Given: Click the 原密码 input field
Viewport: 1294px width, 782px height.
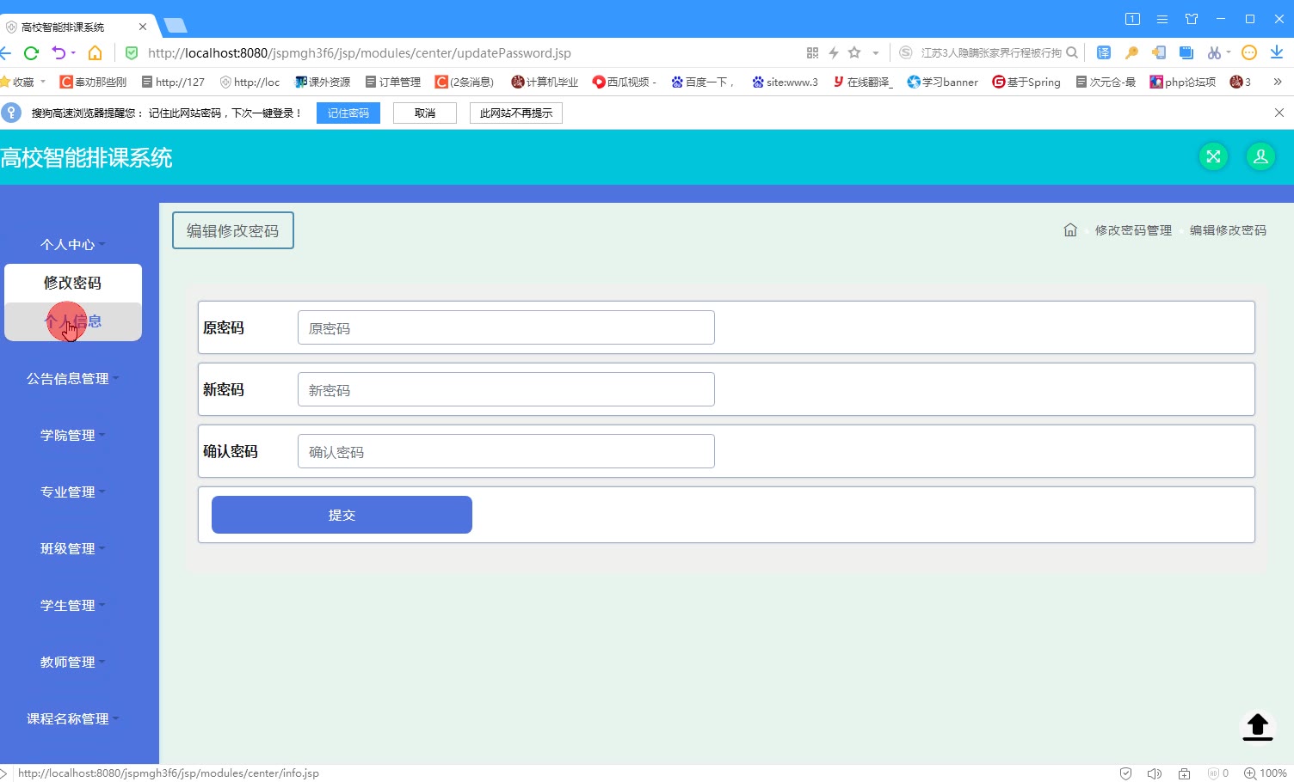Looking at the screenshot, I should 506,327.
